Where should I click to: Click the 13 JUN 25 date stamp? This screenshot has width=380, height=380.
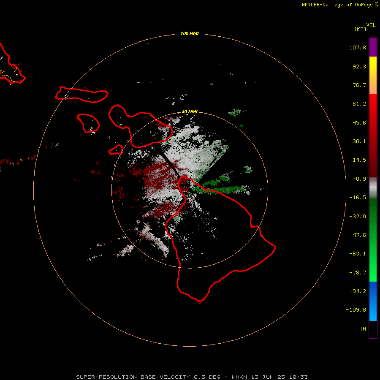coord(268,377)
